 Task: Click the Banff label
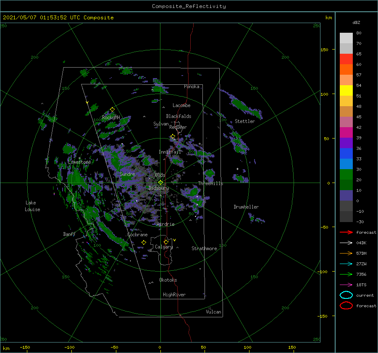click(x=69, y=234)
